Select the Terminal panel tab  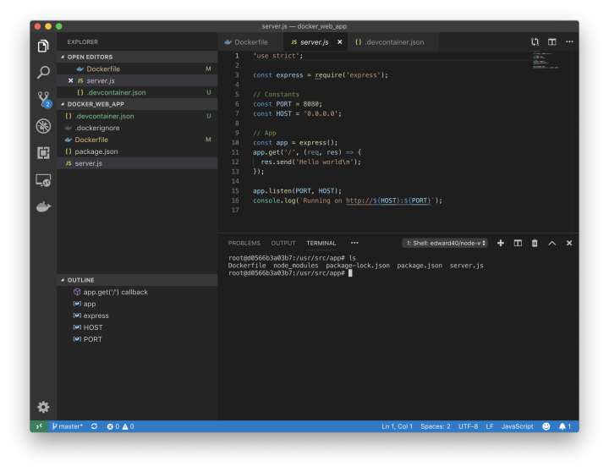pos(321,243)
